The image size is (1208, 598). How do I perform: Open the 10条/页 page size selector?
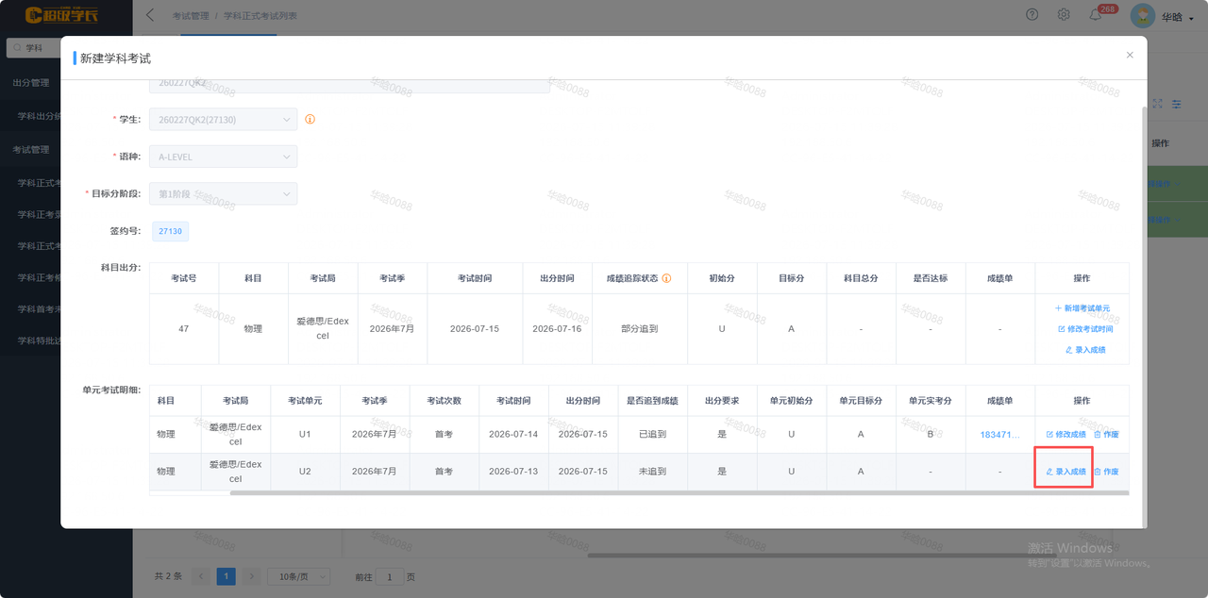tap(299, 576)
